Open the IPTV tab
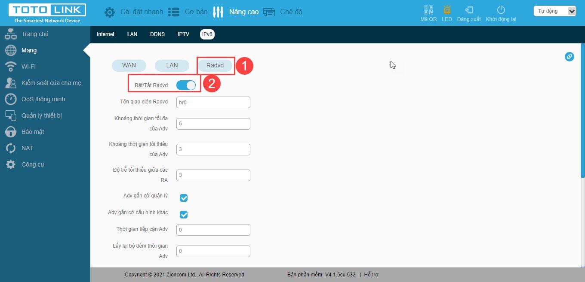The image size is (585, 282). point(184,34)
